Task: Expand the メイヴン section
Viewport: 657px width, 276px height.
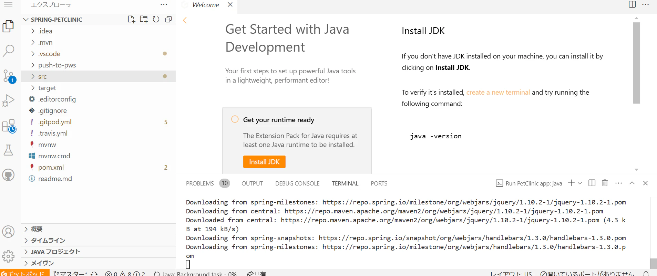Action: (x=98, y=263)
